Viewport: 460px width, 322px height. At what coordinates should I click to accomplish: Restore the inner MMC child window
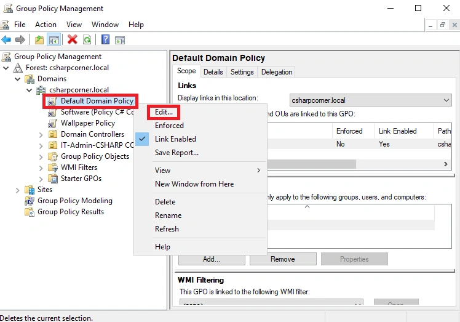click(x=442, y=25)
